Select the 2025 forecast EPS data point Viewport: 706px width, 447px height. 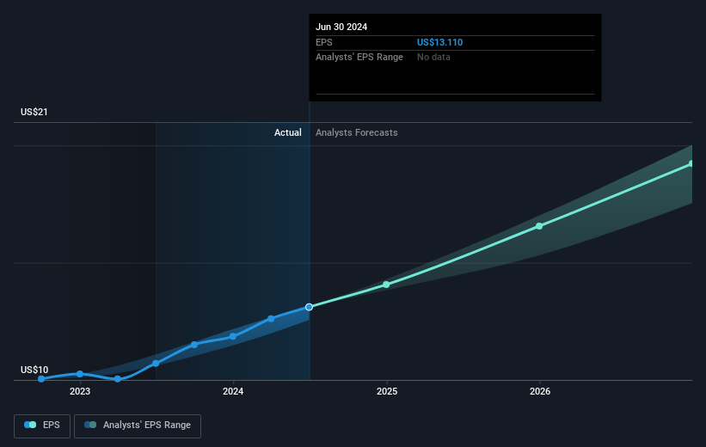pyautogui.click(x=386, y=285)
